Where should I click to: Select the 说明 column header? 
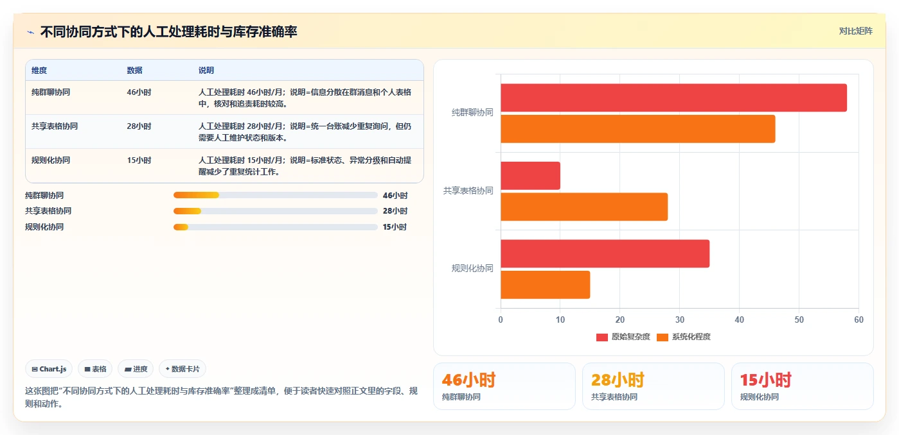[206, 71]
